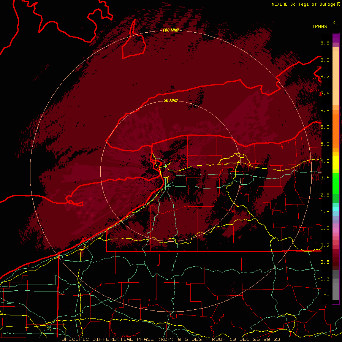
Task: Select the 0.2 value on the scale
Action: [325, 245]
